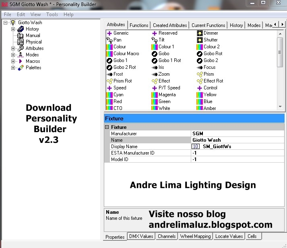Select the Prism attribute icon
This screenshot has width=287, height=248.
tap(200, 74)
